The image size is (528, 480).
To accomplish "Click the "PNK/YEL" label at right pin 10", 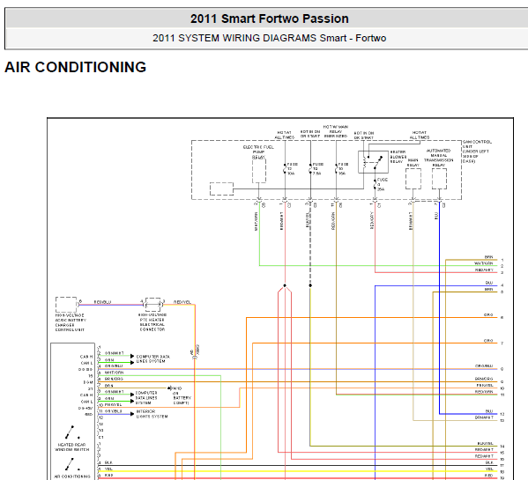I will click(485, 385).
